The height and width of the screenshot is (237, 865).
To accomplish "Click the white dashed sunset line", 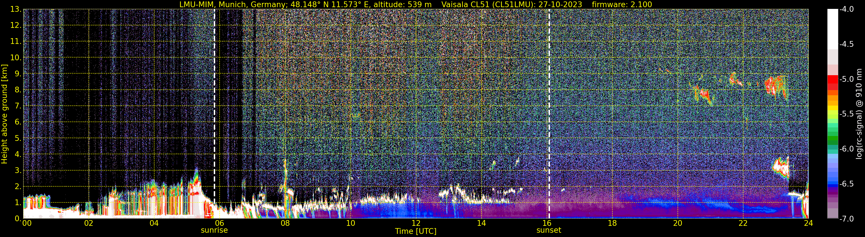I will (549, 114).
